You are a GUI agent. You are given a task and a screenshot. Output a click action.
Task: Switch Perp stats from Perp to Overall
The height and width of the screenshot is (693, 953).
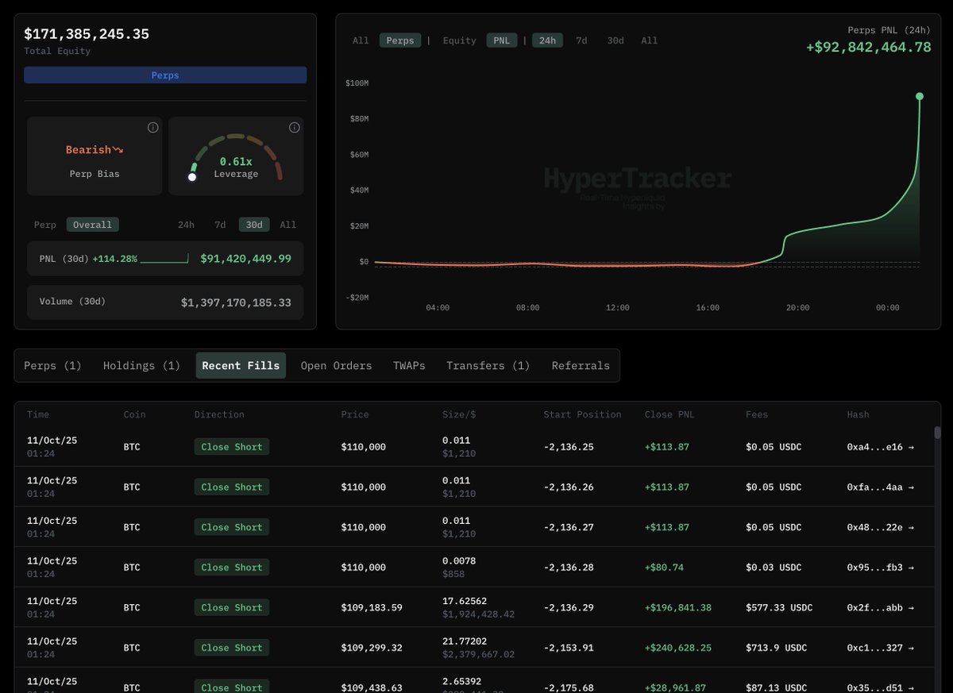(92, 225)
